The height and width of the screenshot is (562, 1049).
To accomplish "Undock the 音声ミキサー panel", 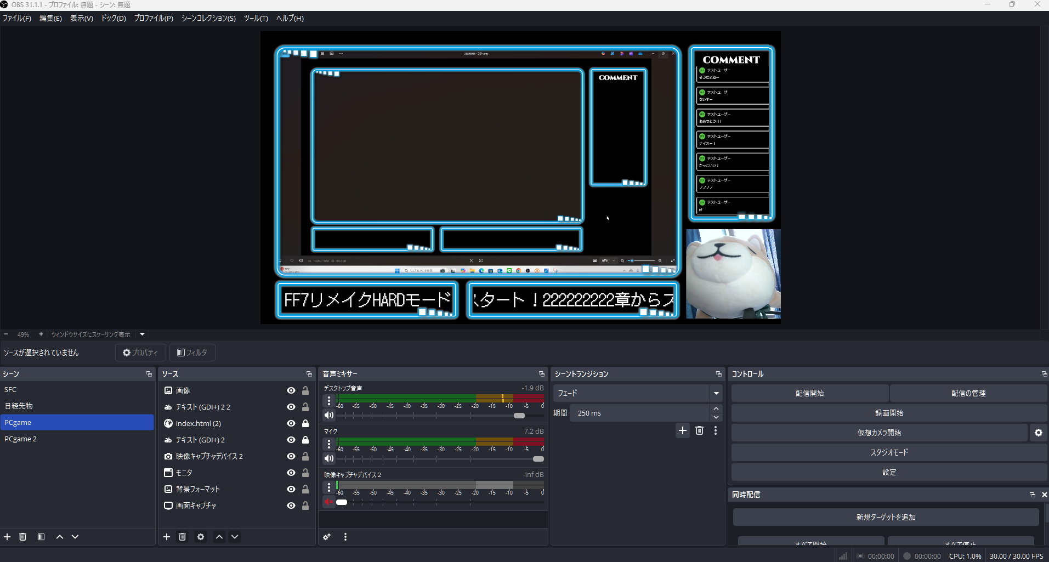I will (542, 374).
